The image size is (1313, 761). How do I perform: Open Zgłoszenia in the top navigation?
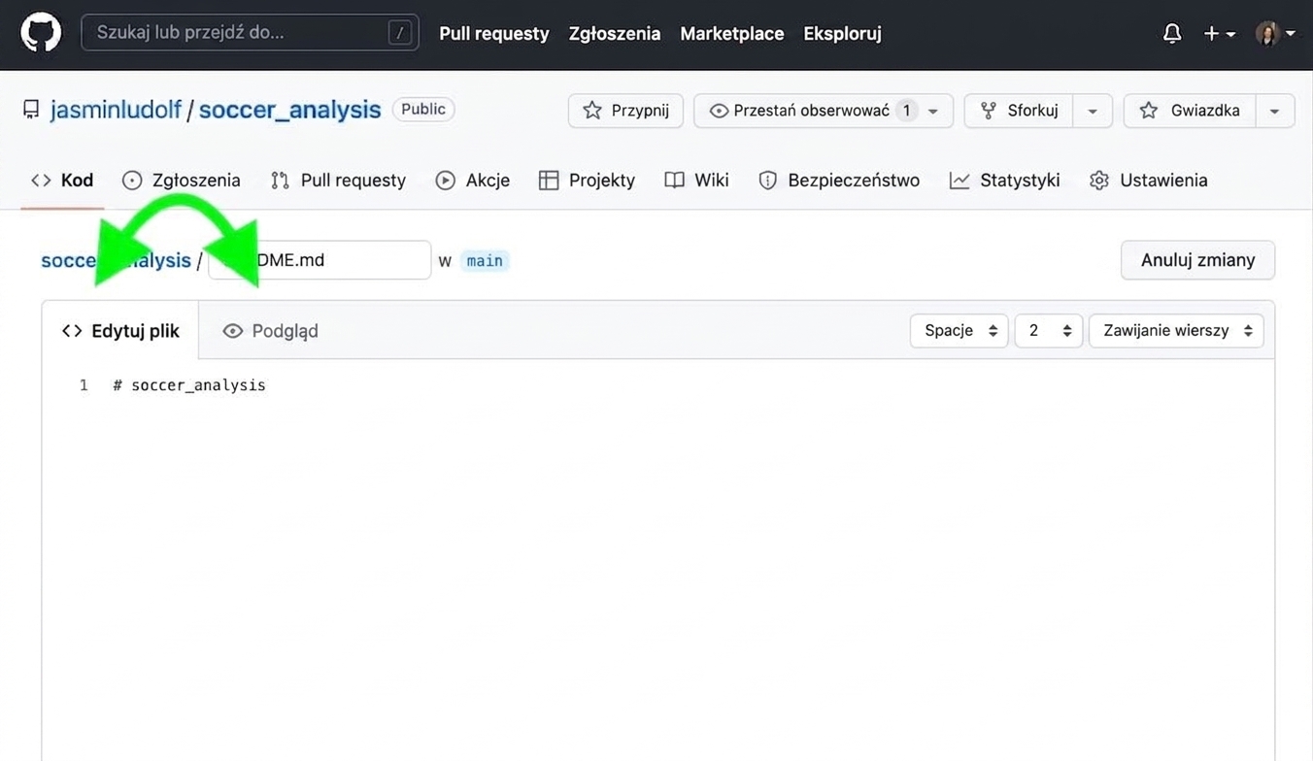615,33
